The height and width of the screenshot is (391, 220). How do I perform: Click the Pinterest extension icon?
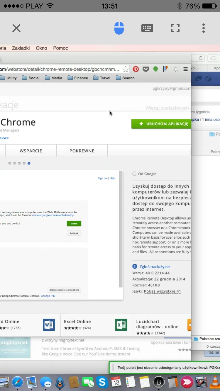pos(136,69)
